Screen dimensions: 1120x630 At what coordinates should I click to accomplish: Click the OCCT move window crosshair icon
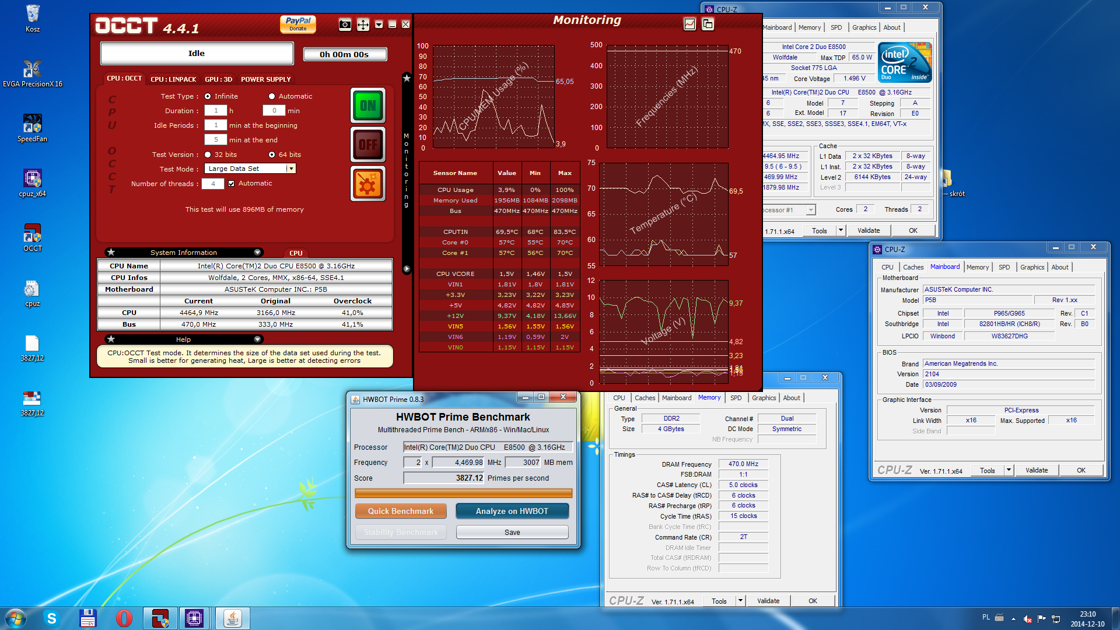coord(363,24)
